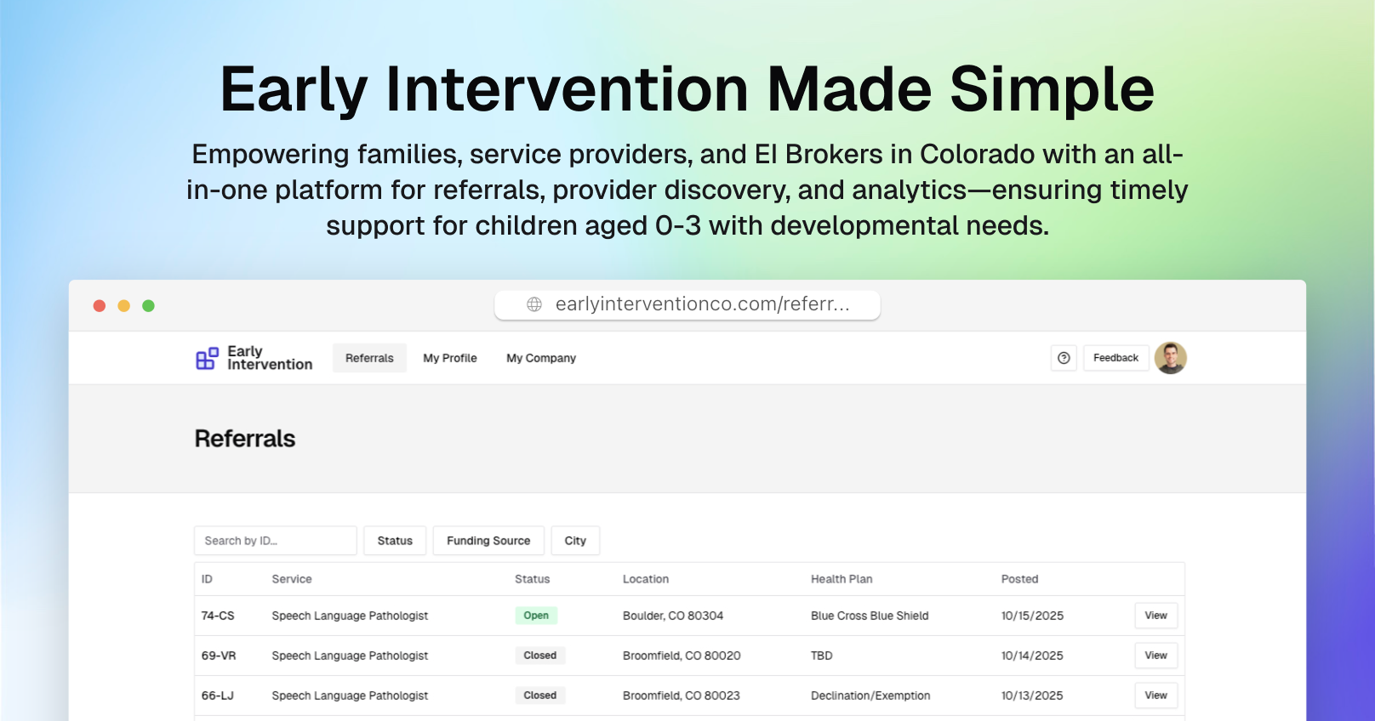The width and height of the screenshot is (1375, 721).
Task: Select the Open status badge on referral 74-CS
Action: click(x=536, y=615)
